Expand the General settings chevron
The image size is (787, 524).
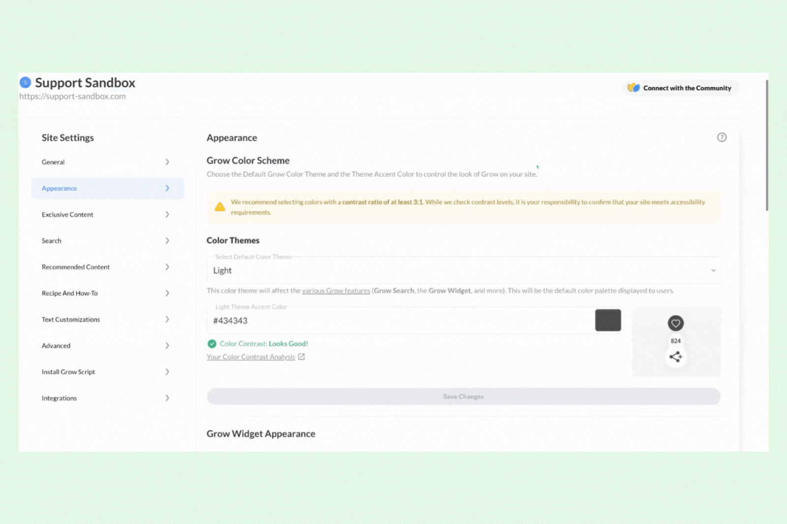click(167, 162)
